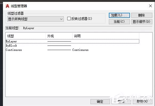Select the ByLayer linetype row
Image resolution: width=155 pixels, height=106 pixels.
[x=73, y=41]
